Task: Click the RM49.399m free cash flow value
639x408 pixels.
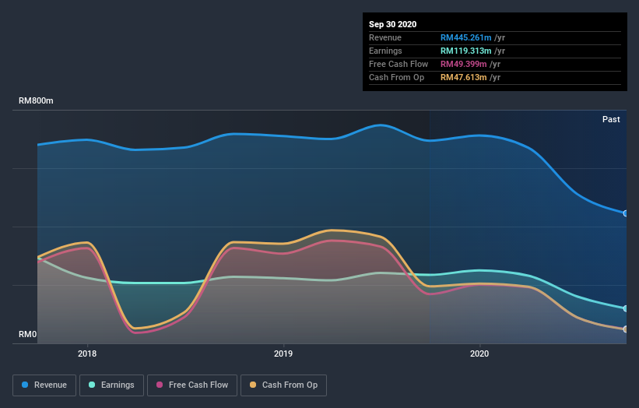Action: (x=463, y=64)
